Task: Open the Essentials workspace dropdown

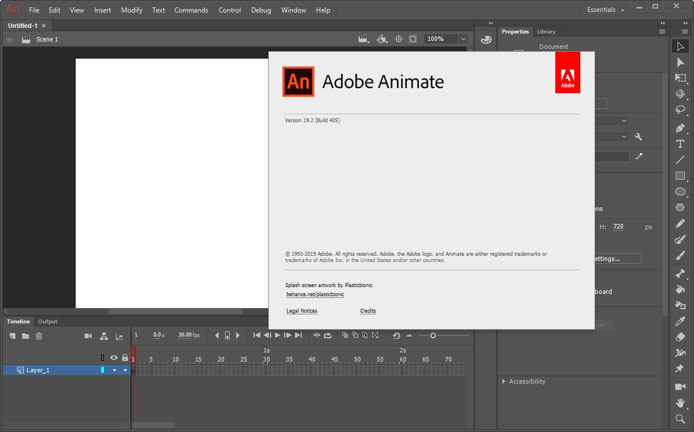Action: [605, 10]
